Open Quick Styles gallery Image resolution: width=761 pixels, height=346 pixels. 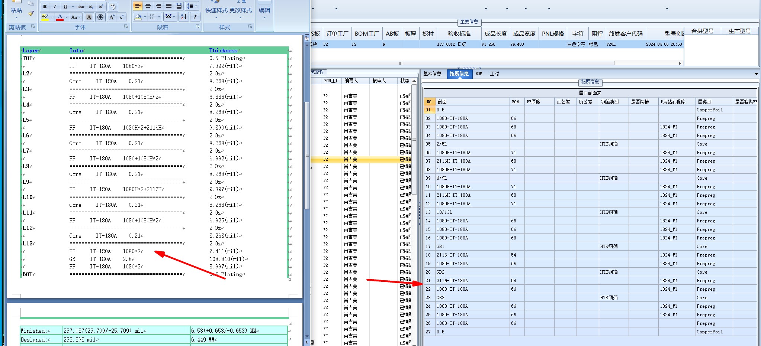[216, 10]
